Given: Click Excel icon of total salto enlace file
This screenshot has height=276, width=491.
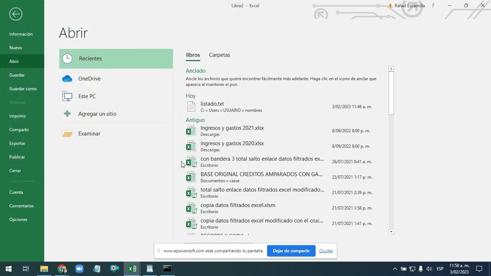Looking at the screenshot, I should (191, 192).
